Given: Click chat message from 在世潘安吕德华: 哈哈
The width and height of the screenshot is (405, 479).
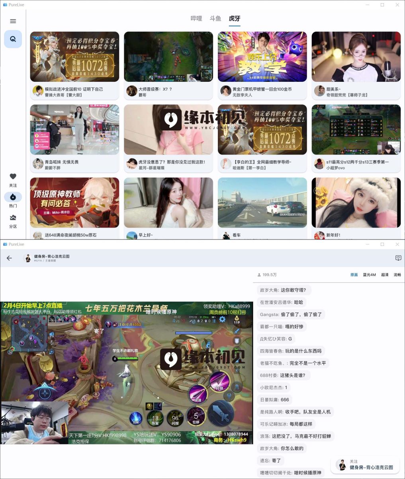Looking at the screenshot, I should 282,302.
